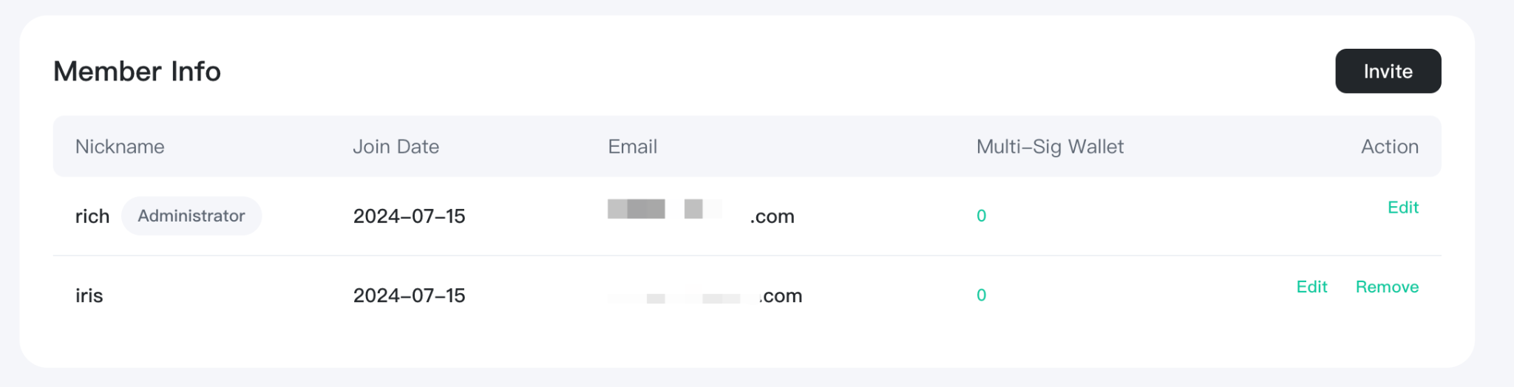
Task: Click the blank area below iris's row
Action: click(747, 346)
